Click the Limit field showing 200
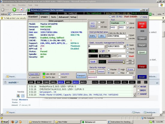Screen dimensions: 165x124 [121, 56]
